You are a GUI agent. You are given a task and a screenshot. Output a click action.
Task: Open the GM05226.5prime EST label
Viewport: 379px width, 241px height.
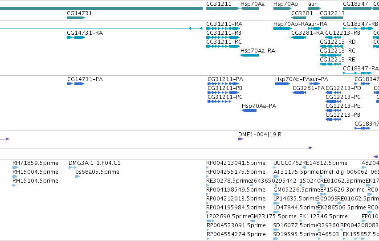click(297, 190)
